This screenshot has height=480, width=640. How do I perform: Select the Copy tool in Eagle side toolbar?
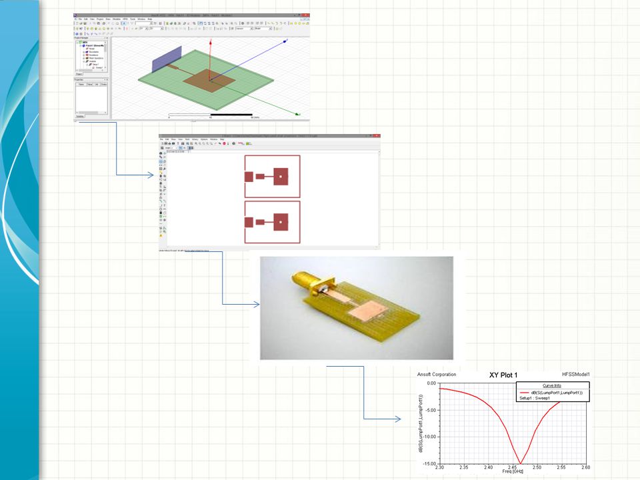click(165, 161)
